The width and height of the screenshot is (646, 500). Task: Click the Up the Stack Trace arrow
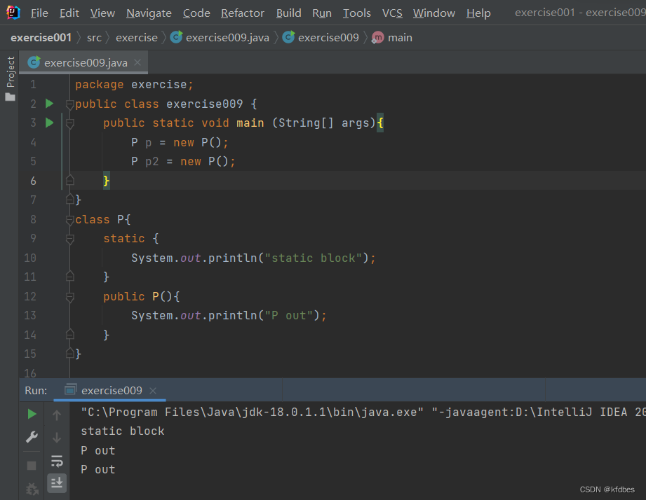[58, 415]
